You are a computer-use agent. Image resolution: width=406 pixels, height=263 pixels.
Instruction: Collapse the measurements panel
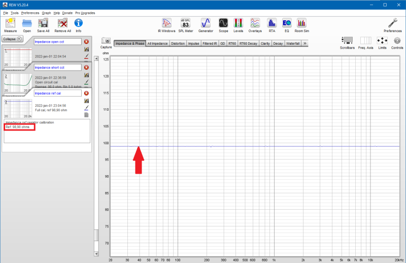coord(12,39)
